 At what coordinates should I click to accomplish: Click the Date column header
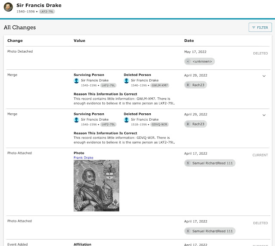[189, 41]
